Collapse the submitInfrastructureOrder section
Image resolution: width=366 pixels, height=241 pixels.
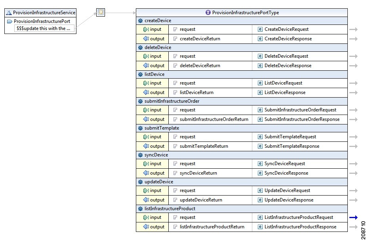[139, 101]
